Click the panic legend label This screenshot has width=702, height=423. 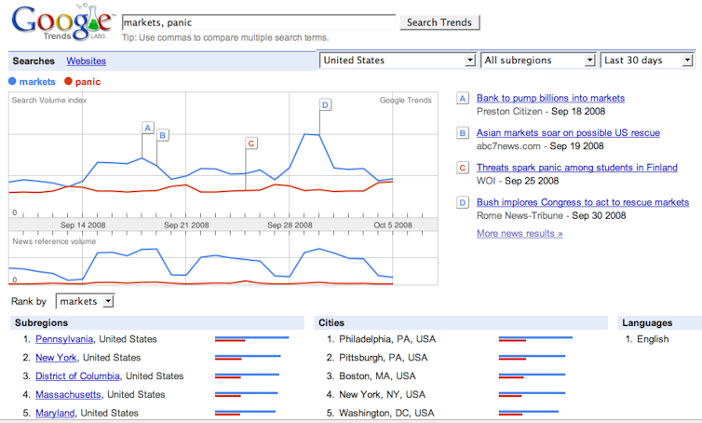point(88,82)
